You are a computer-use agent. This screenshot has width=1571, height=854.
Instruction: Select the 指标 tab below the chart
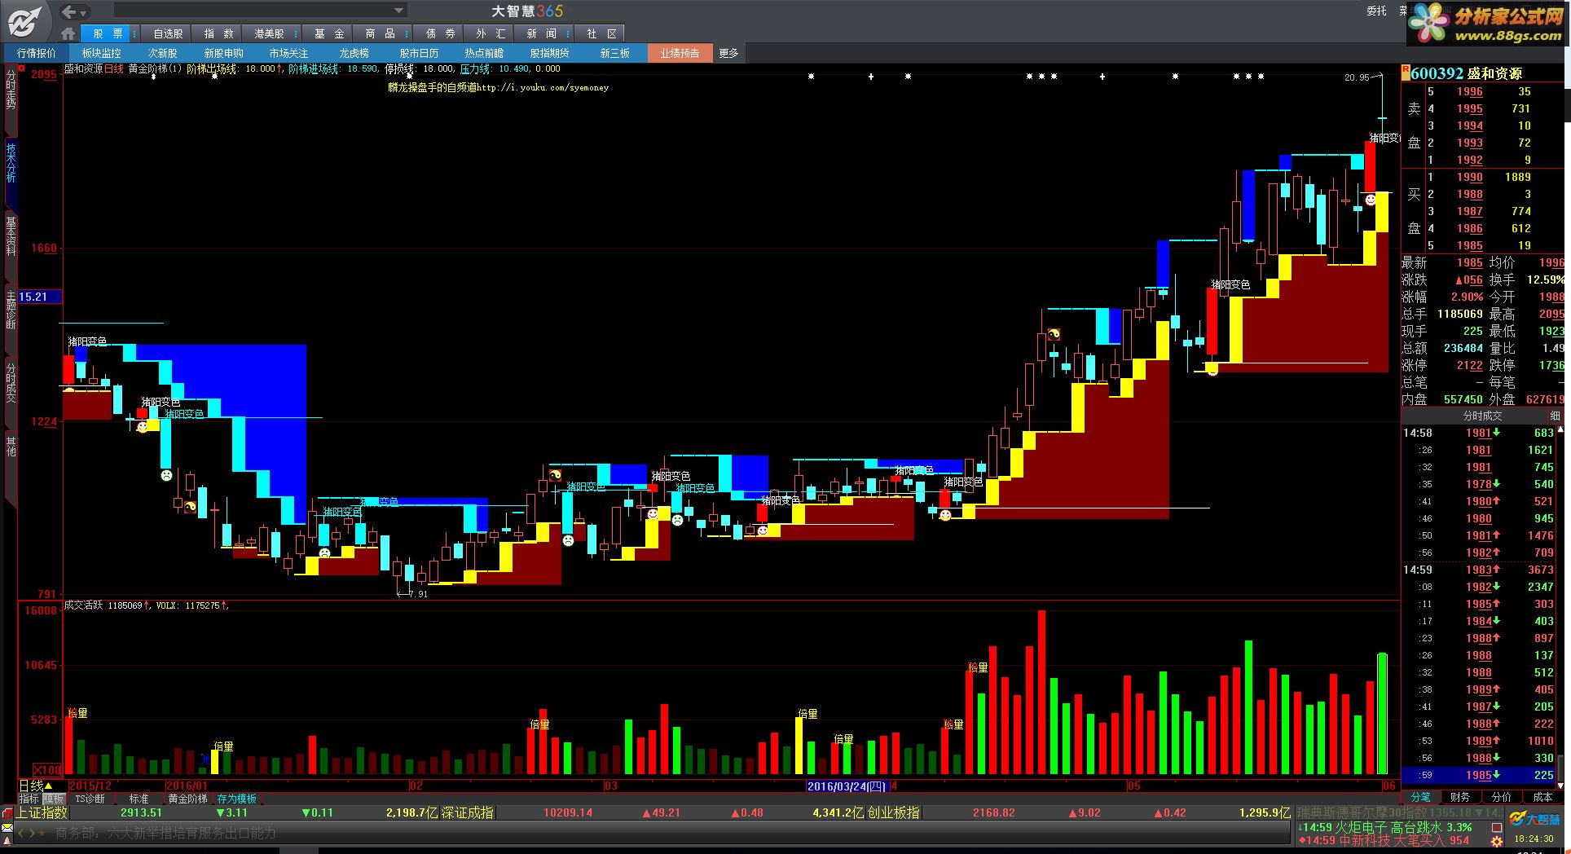tap(29, 799)
